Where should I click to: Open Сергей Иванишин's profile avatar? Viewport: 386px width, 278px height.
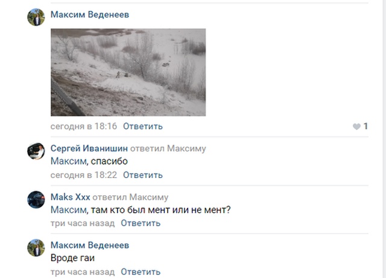(x=36, y=151)
